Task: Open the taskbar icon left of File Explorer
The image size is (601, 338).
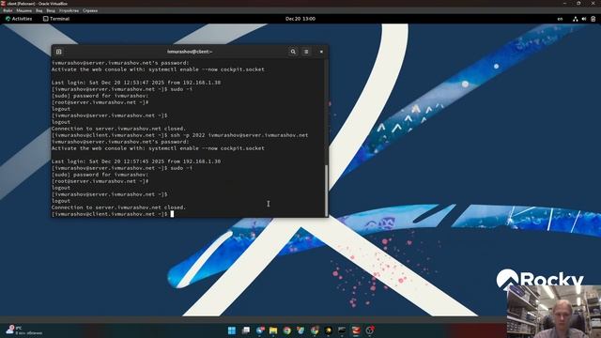Action: 260,330
